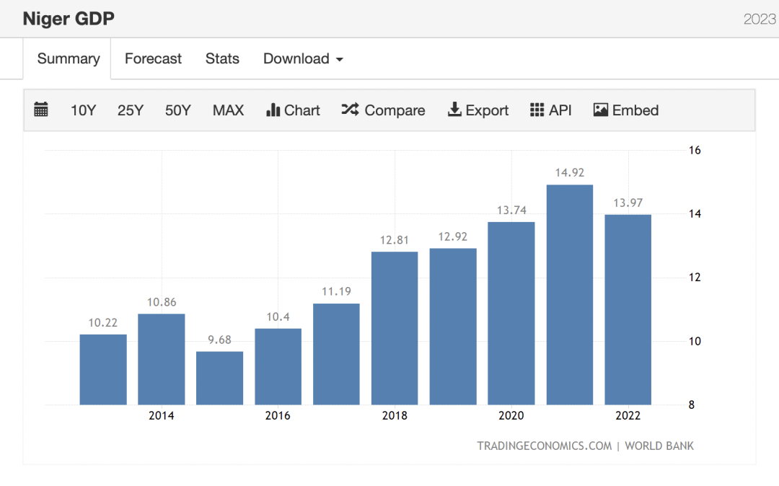Screen dimensions: 779x486
Task: Open the Forecast tab
Action: (153, 59)
